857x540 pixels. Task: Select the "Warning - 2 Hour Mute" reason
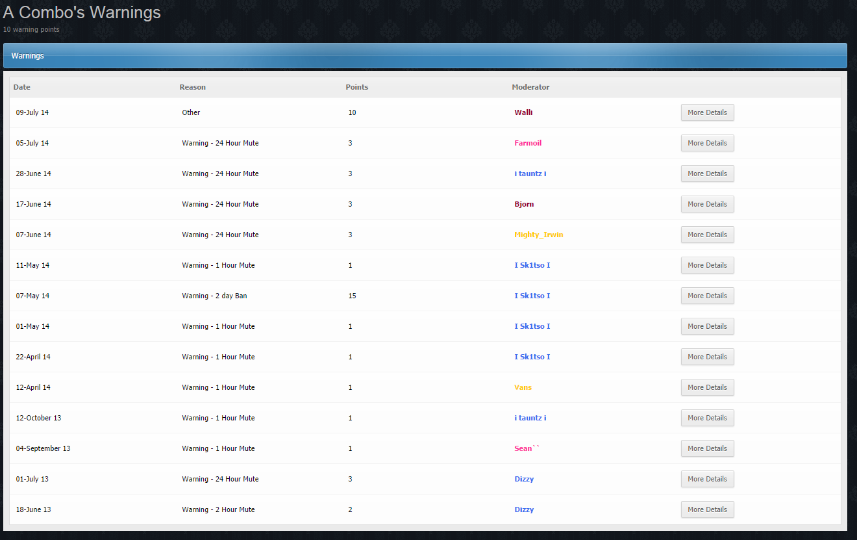[x=218, y=509]
